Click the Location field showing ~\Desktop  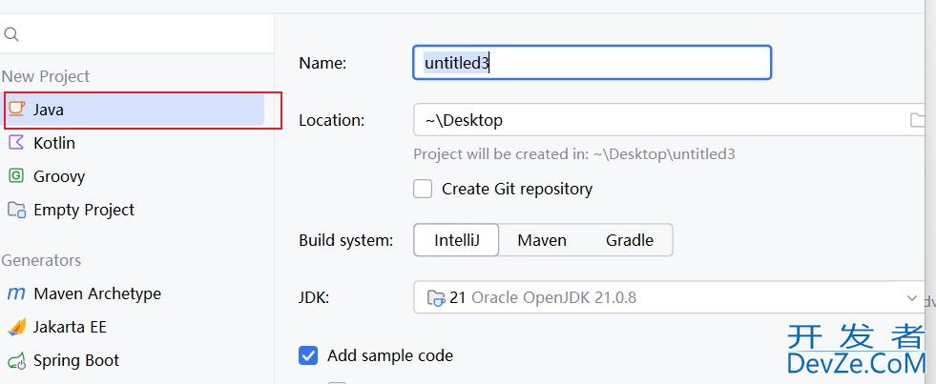coord(669,120)
